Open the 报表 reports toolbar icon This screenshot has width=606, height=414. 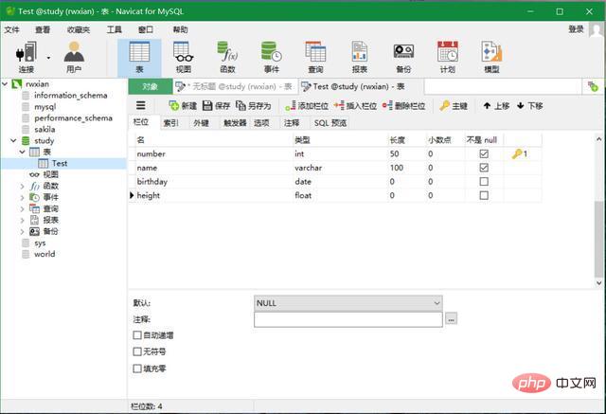tap(360, 57)
